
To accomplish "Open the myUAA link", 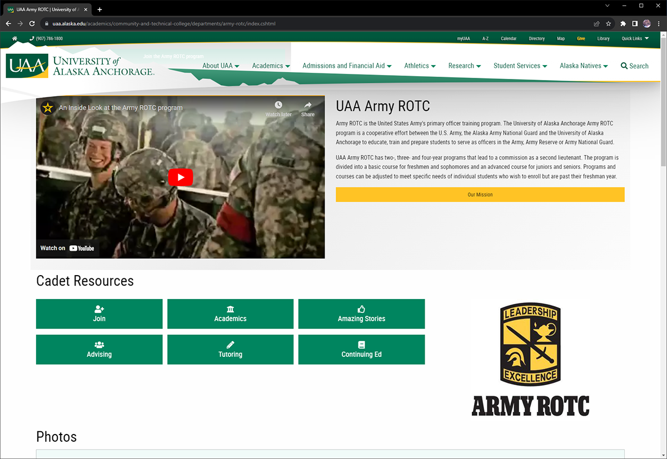I will click(x=464, y=39).
